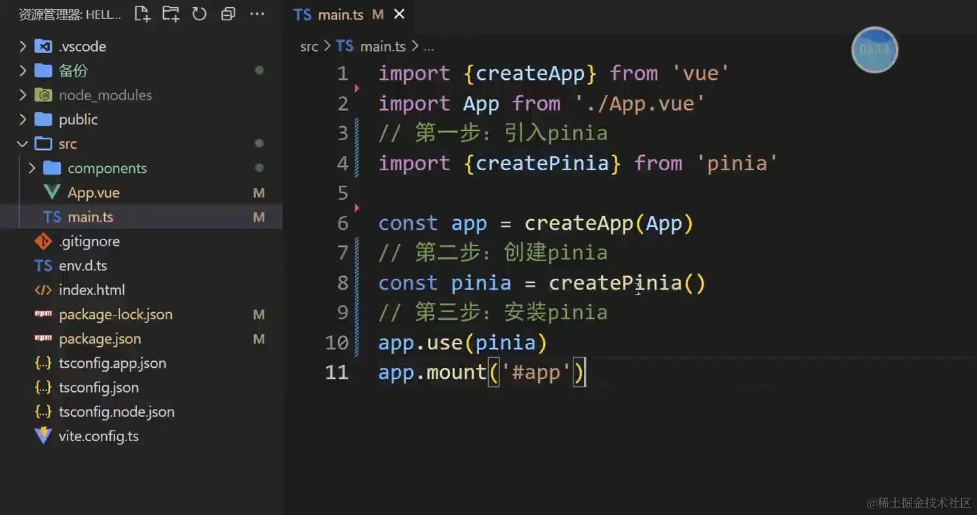Click the npm icon beside package.json

pyautogui.click(x=43, y=338)
